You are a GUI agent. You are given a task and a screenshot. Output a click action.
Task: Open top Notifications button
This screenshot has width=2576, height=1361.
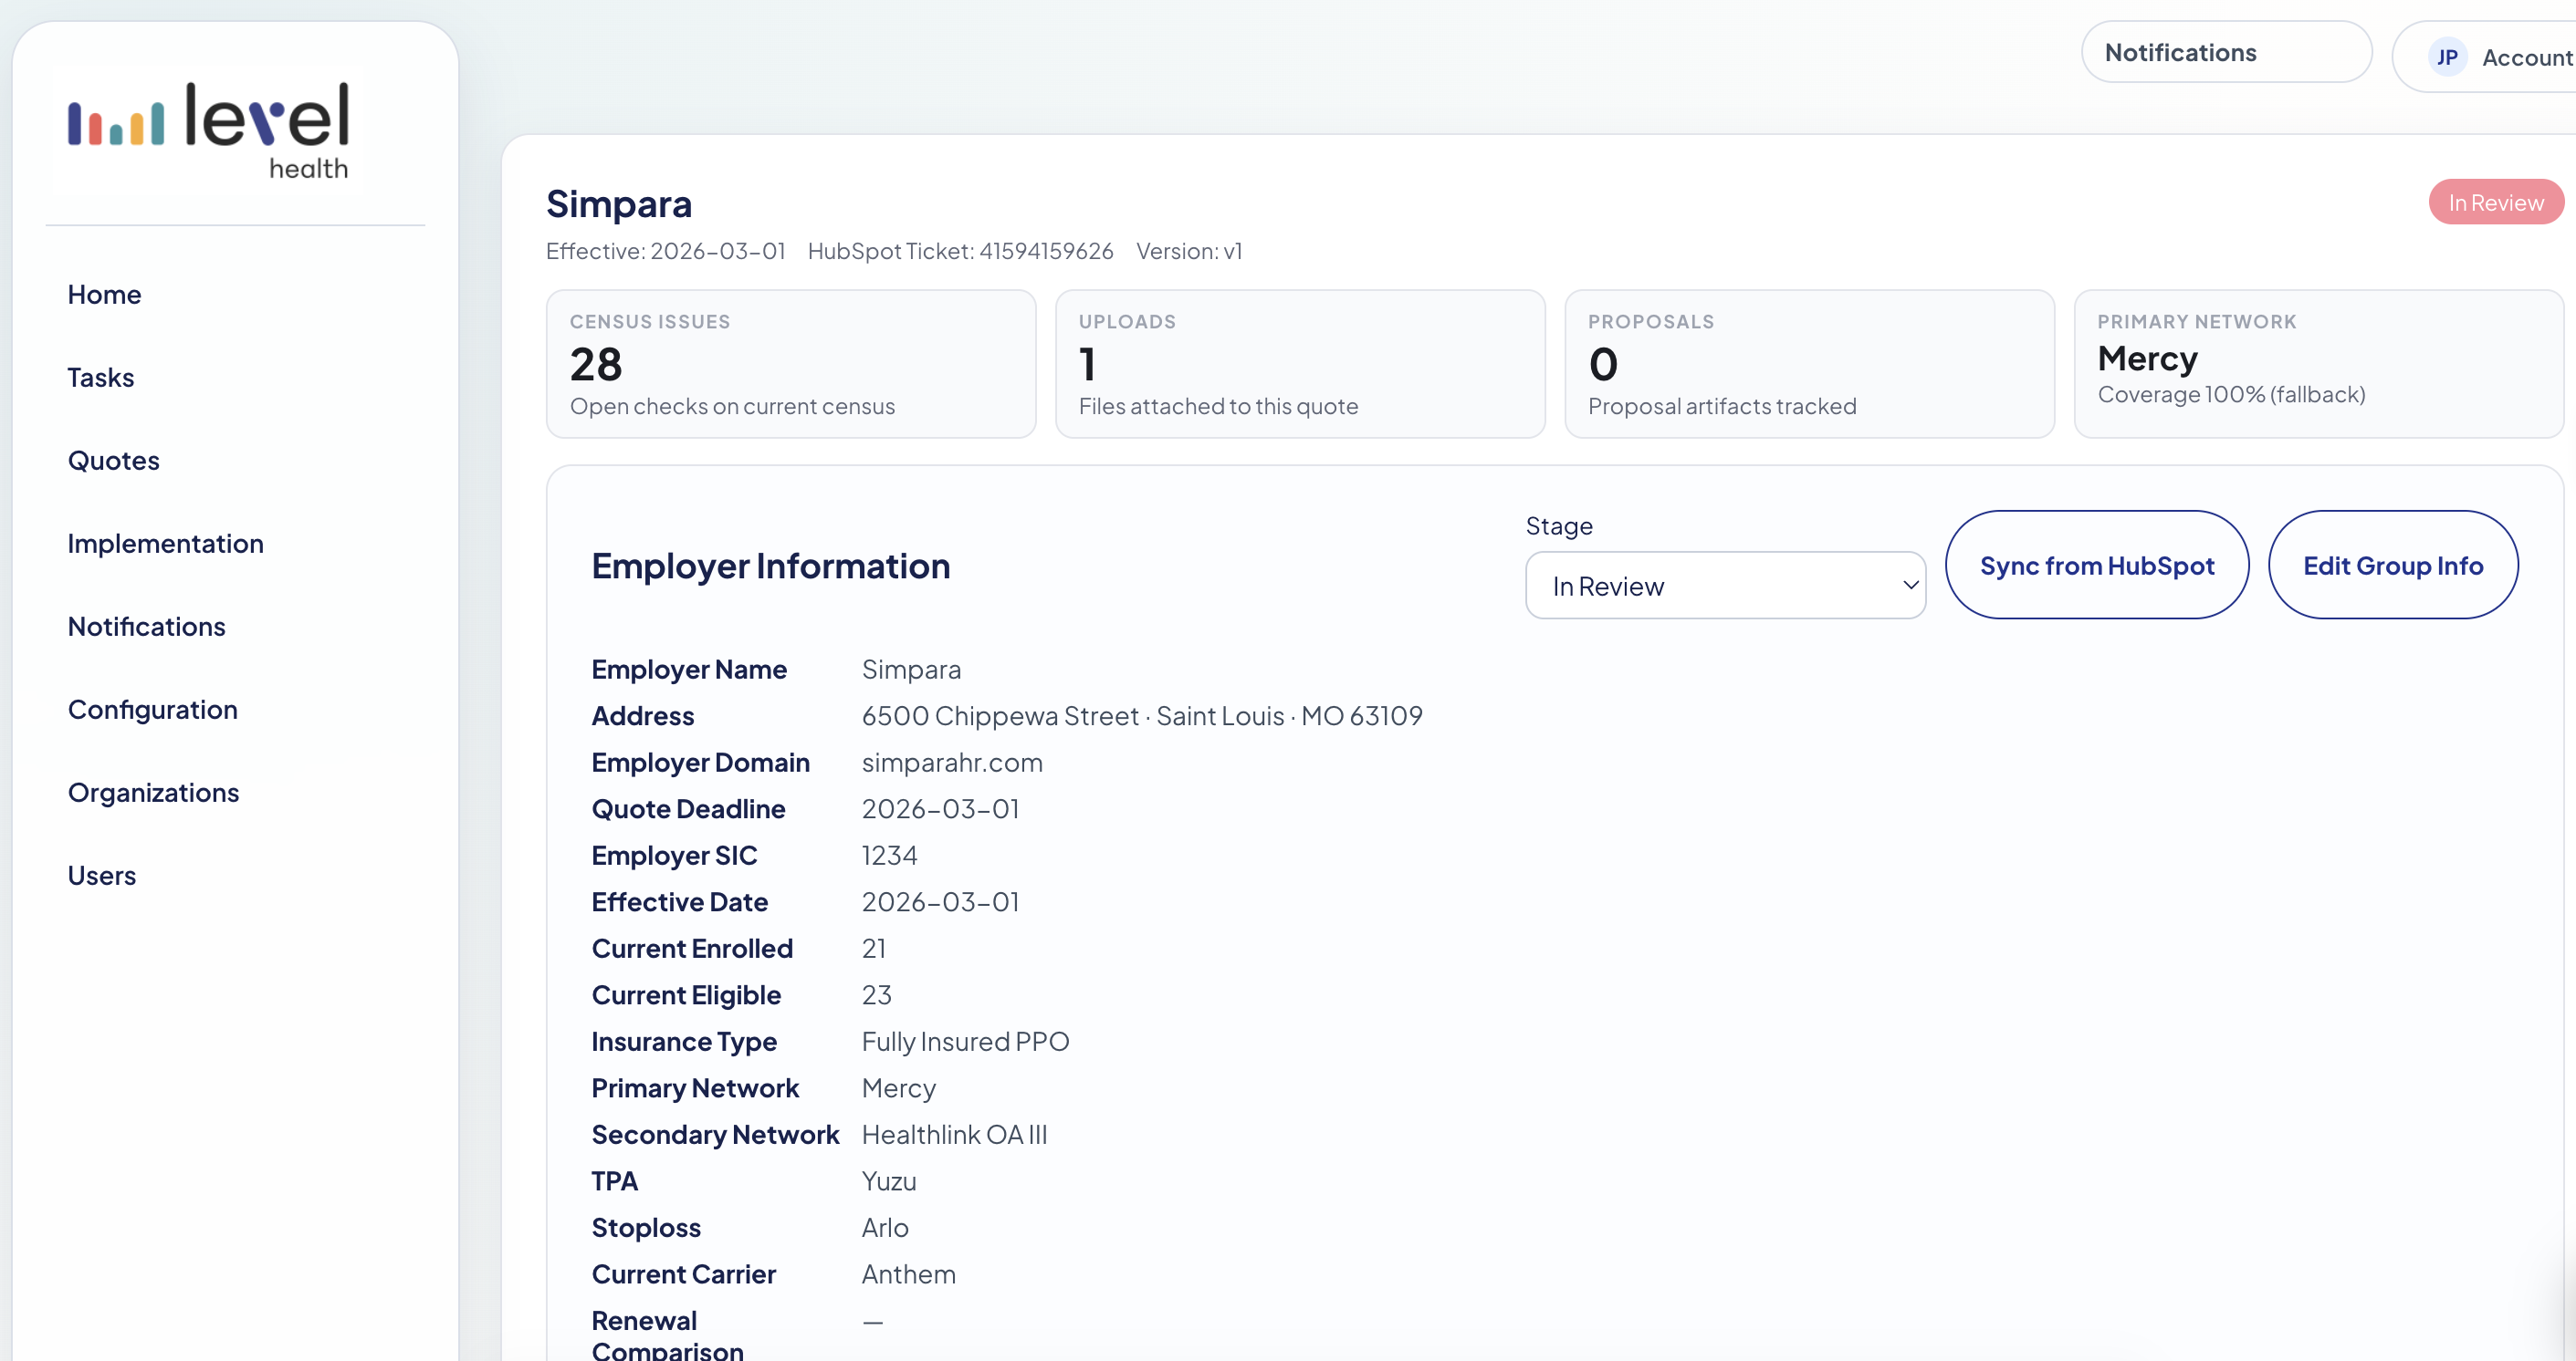2225,52
